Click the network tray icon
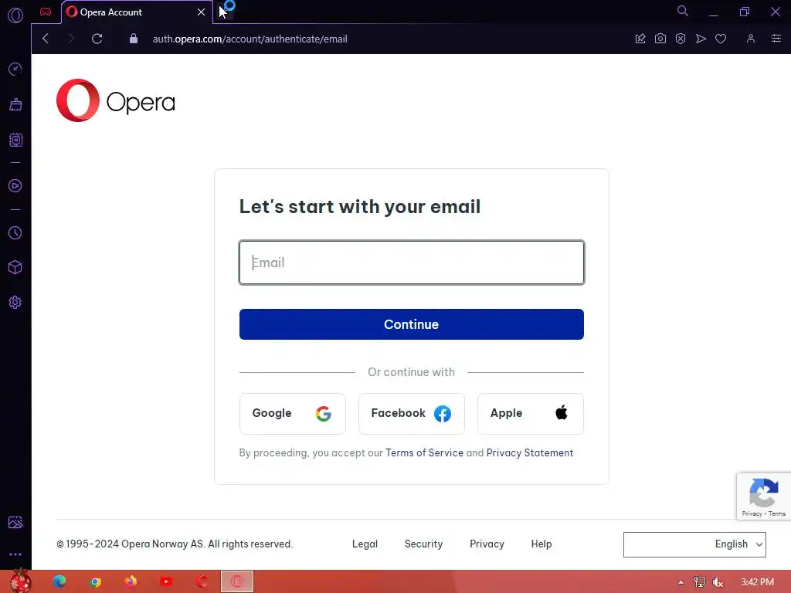 (700, 582)
